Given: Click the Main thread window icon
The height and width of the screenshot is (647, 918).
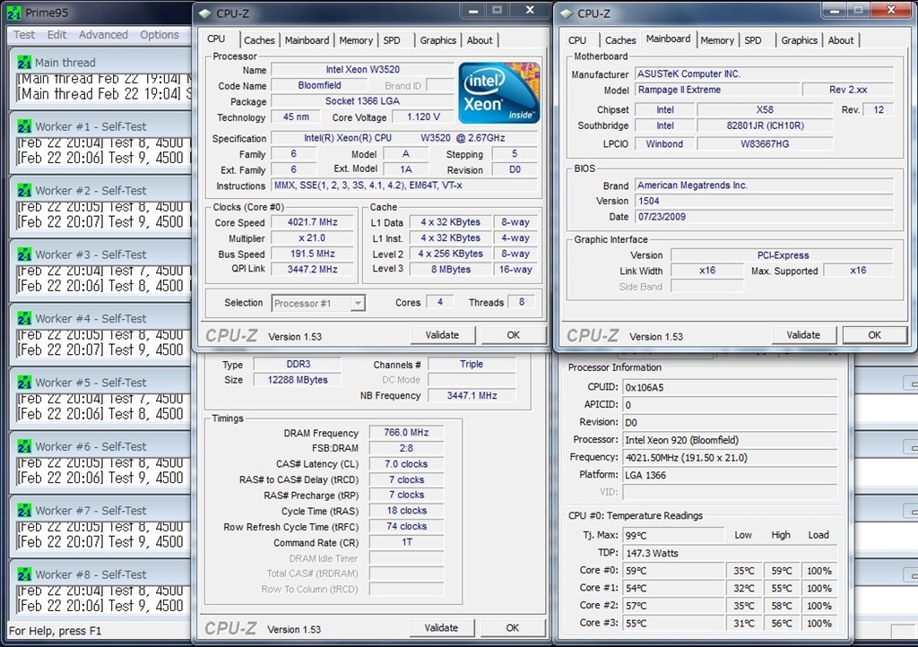Looking at the screenshot, I should 24,63.
